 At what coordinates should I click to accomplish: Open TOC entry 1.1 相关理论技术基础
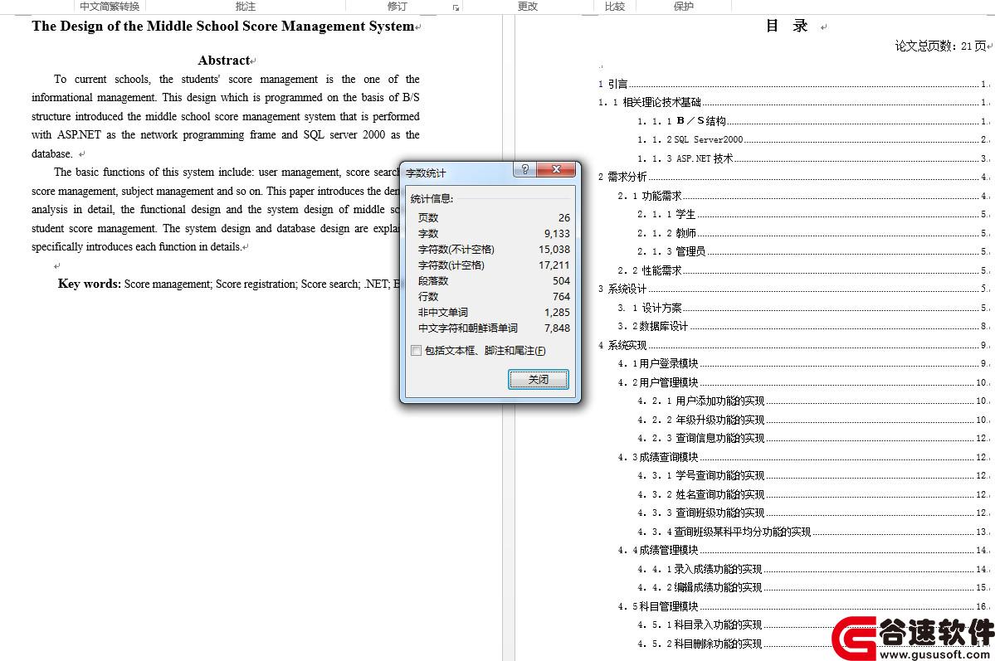point(793,102)
